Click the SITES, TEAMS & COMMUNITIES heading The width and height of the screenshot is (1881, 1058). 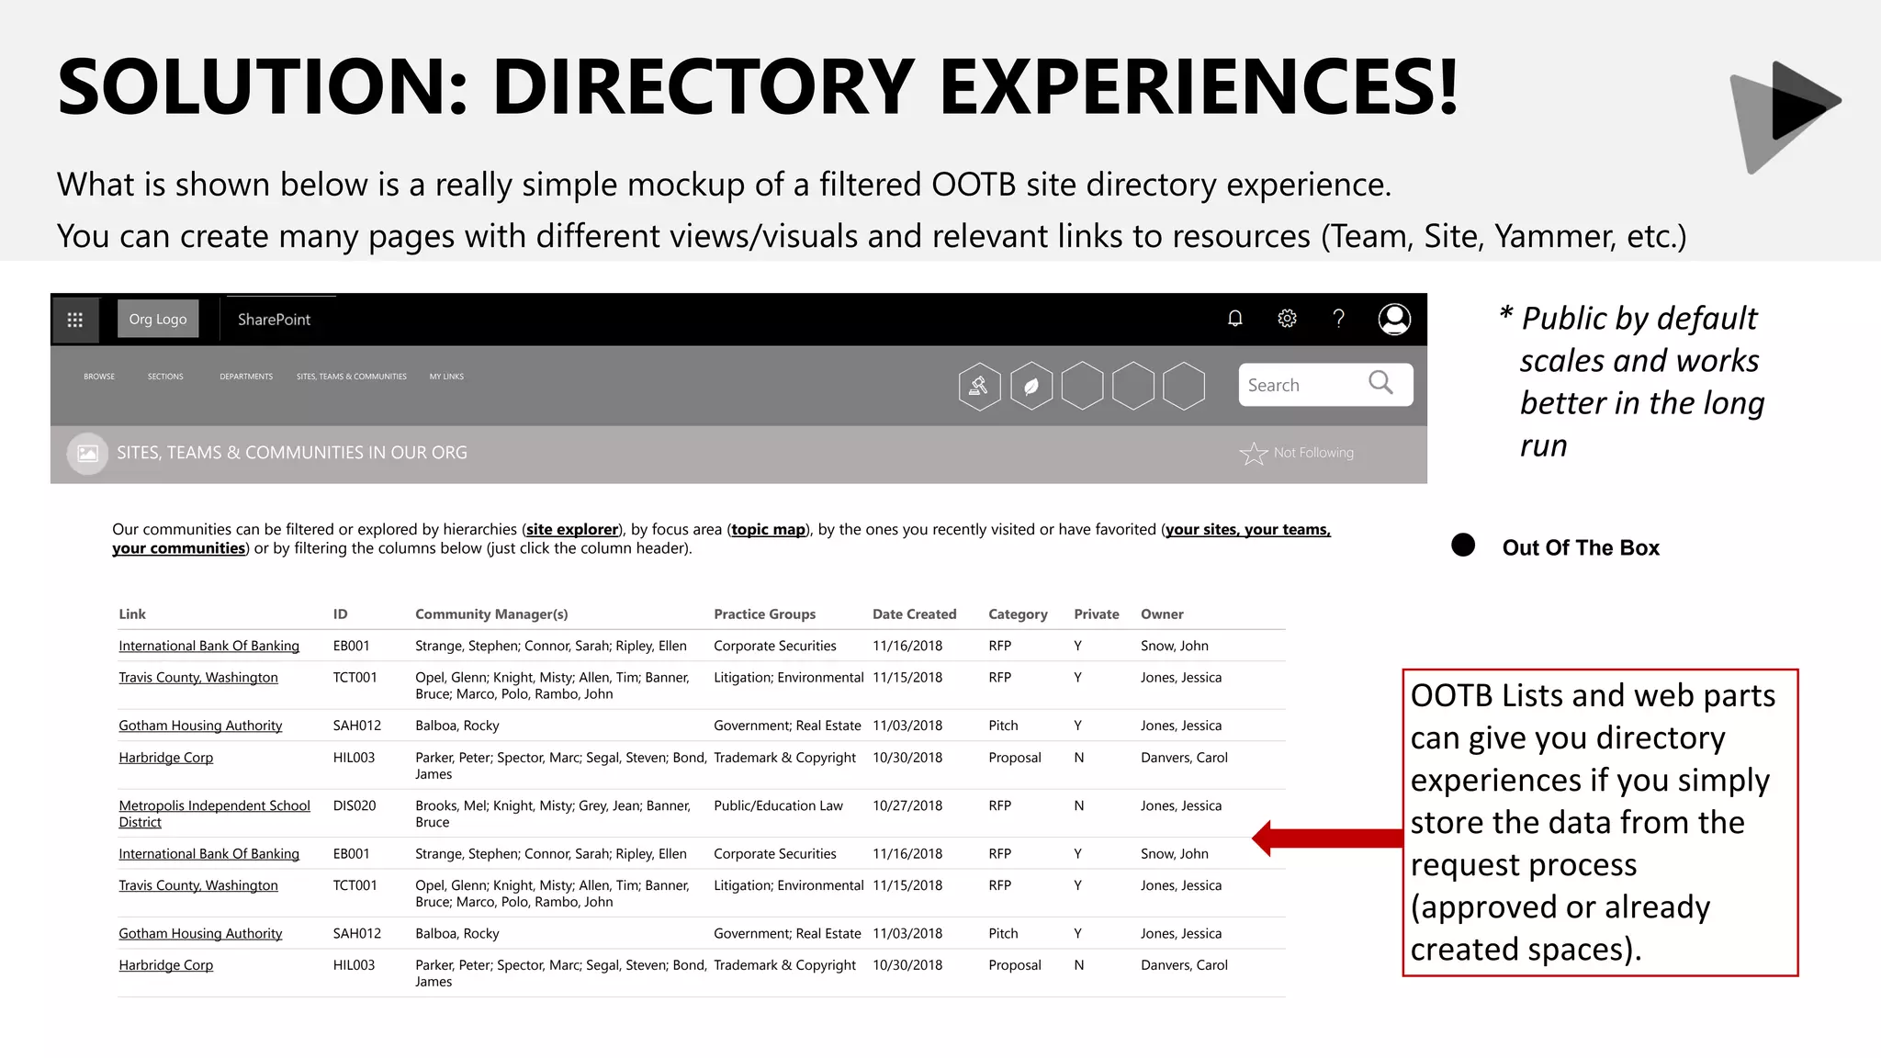tap(292, 453)
